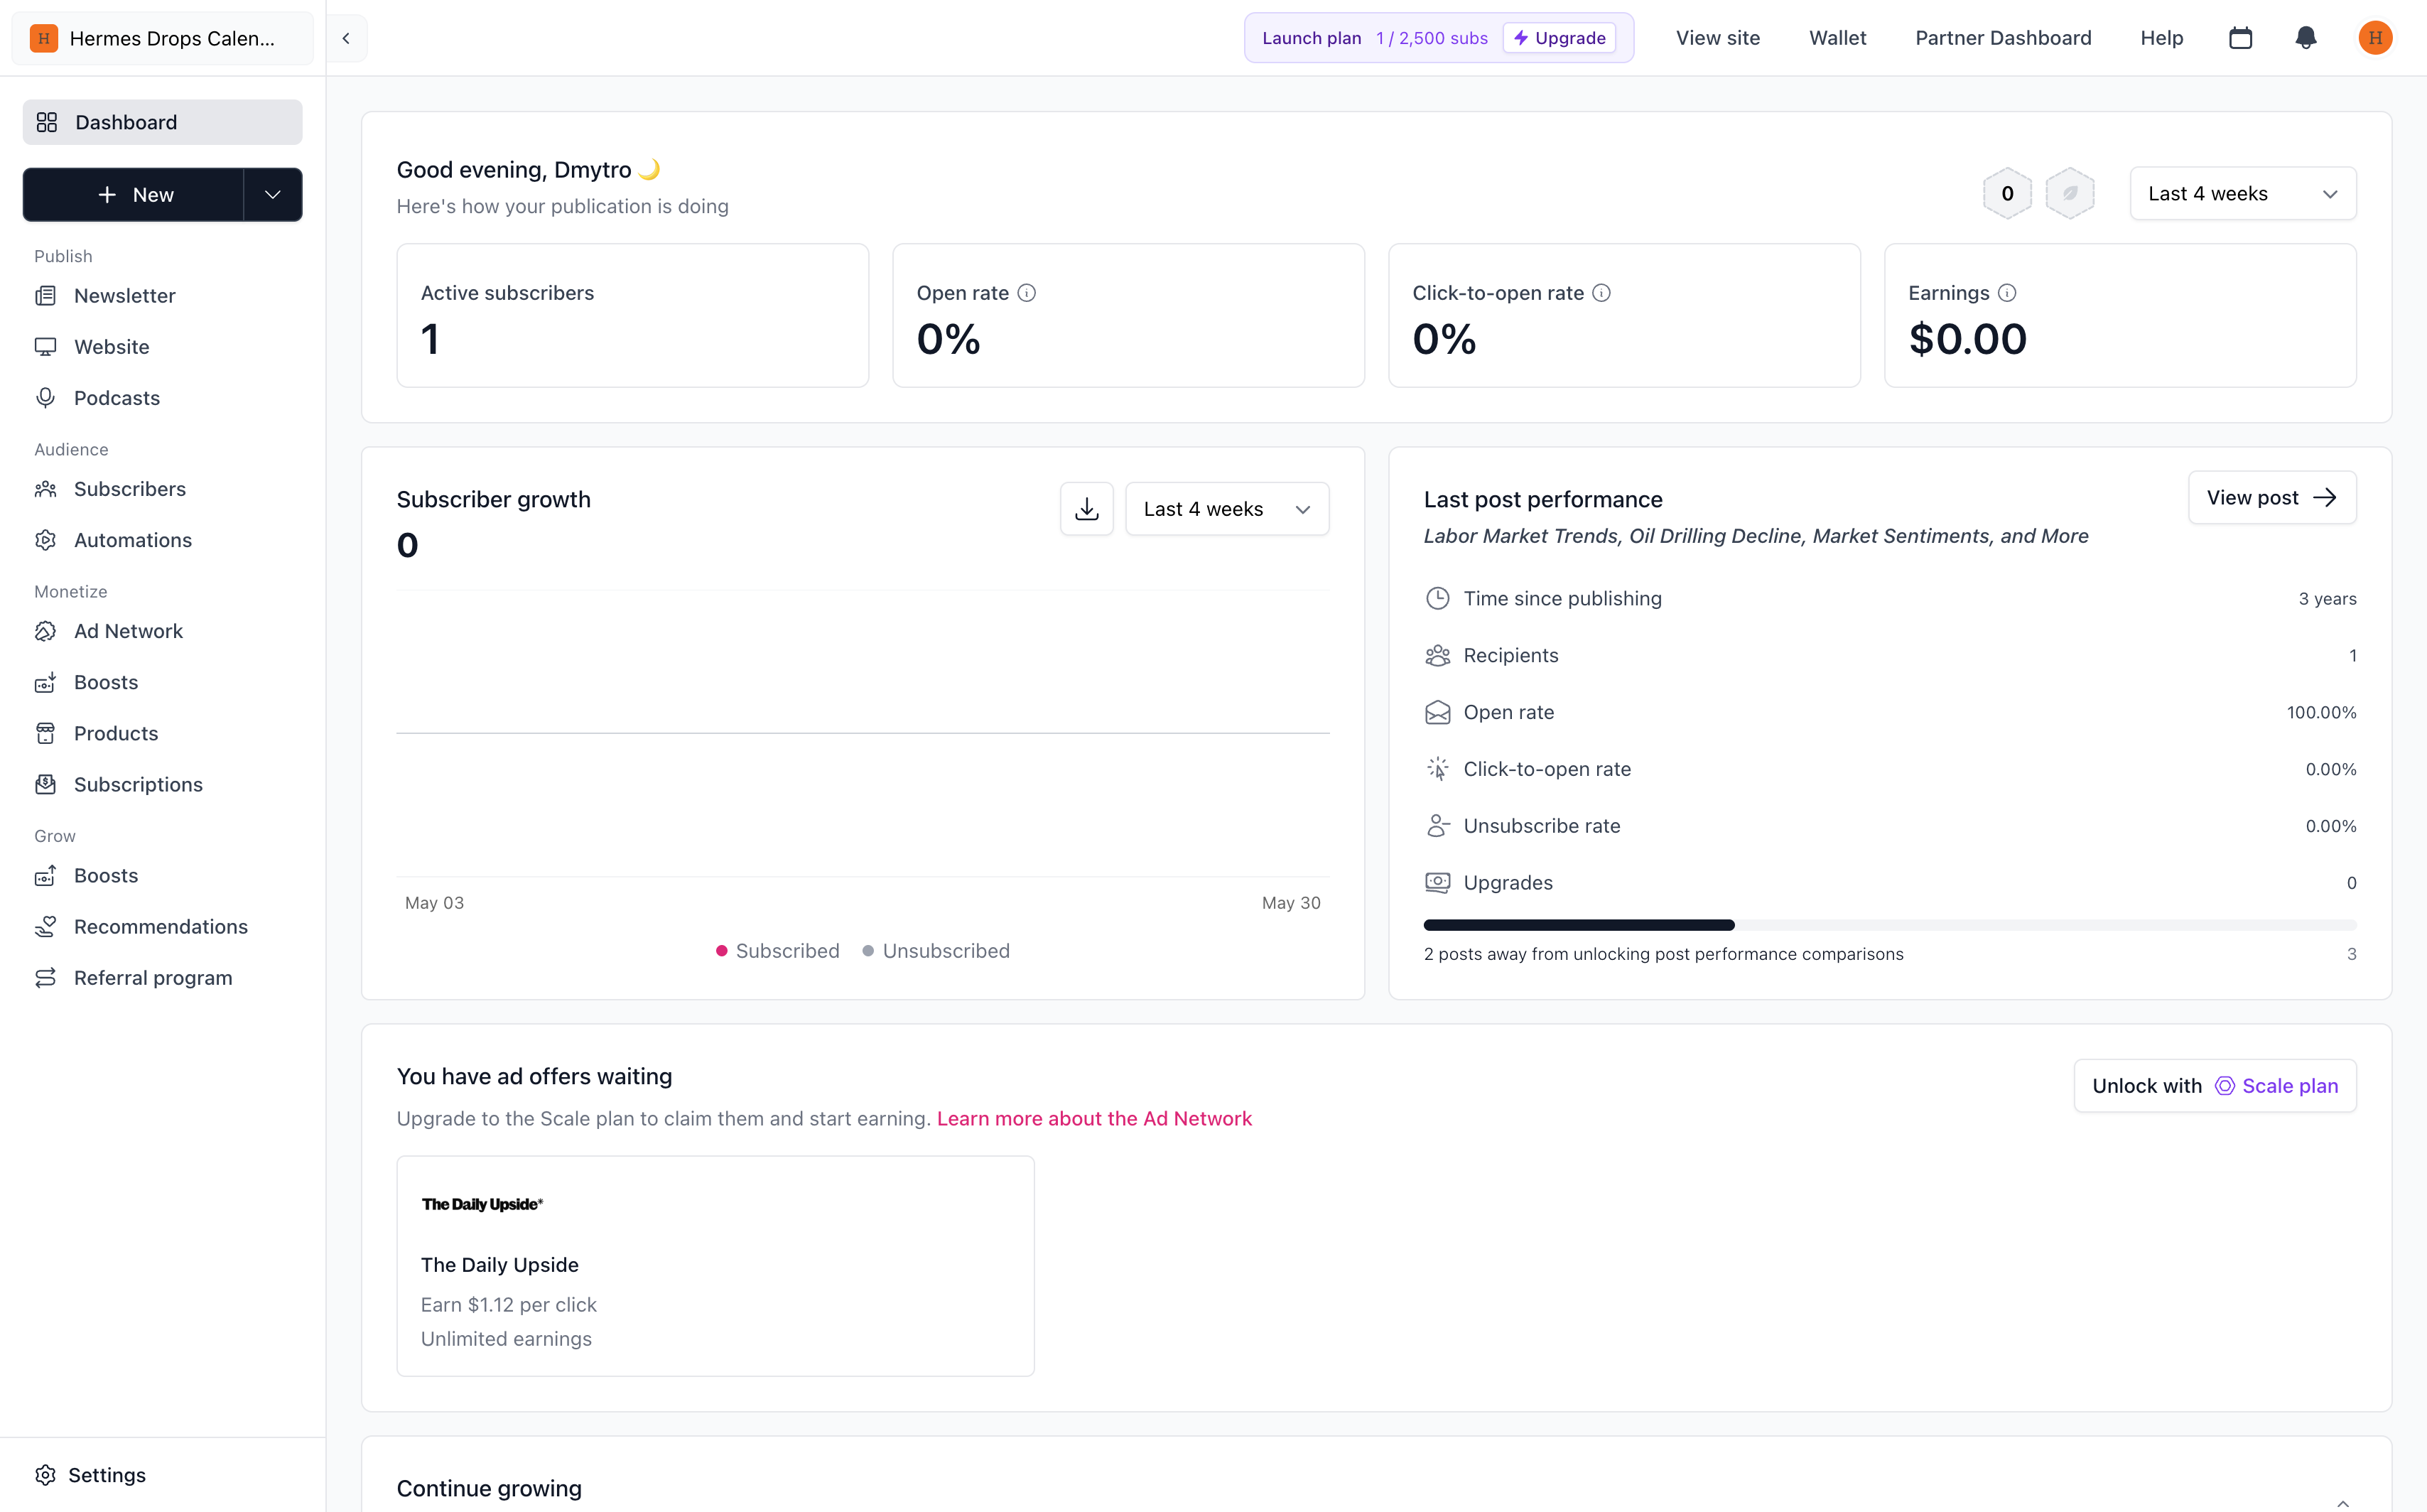Open notifications bell
Screen dimensions: 2427x1512
tap(2306, 38)
